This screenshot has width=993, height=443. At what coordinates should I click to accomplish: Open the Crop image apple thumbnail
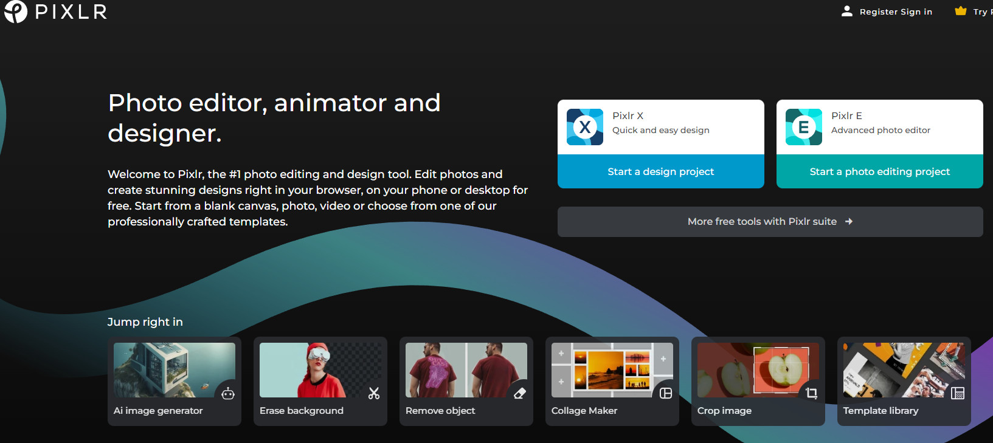click(x=758, y=370)
